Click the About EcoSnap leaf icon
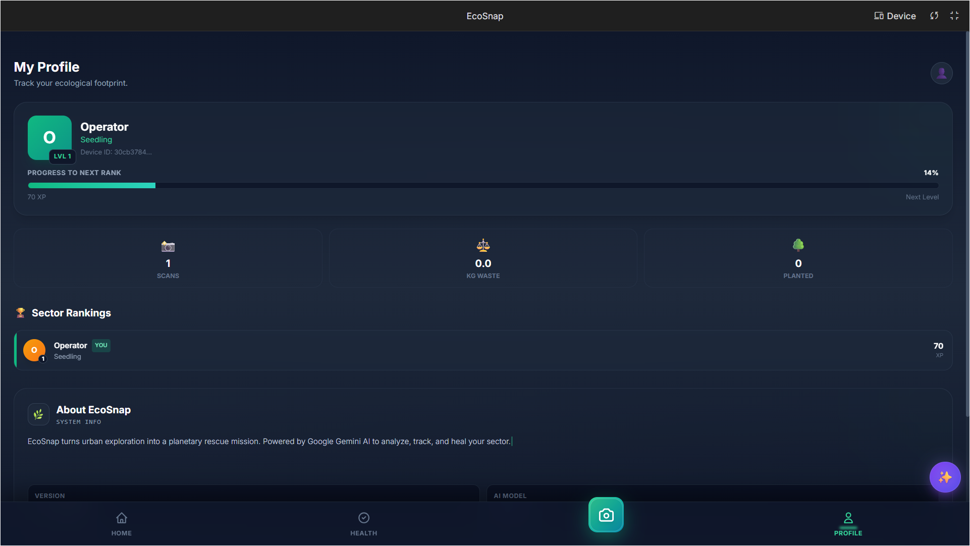The height and width of the screenshot is (546, 970). (38, 414)
